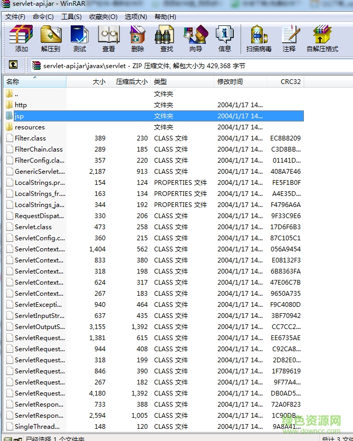Select the jsp folder row
Image resolution: width=353 pixels, height=441 pixels.
click(x=154, y=116)
